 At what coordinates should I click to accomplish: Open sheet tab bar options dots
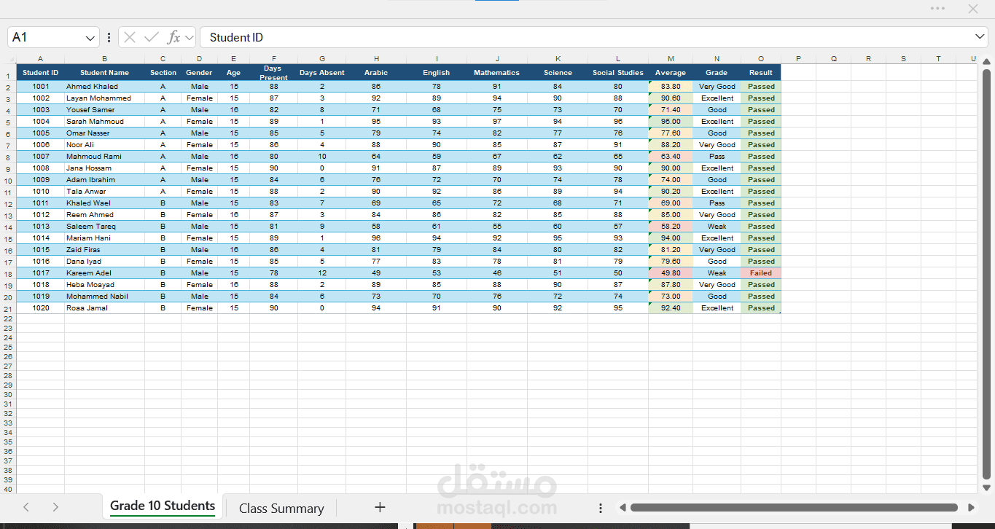[x=601, y=508]
